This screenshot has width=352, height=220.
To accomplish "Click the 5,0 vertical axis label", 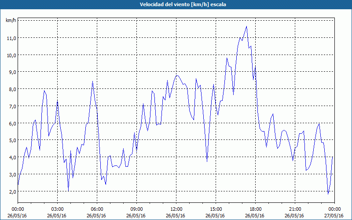I will click(12, 140).
